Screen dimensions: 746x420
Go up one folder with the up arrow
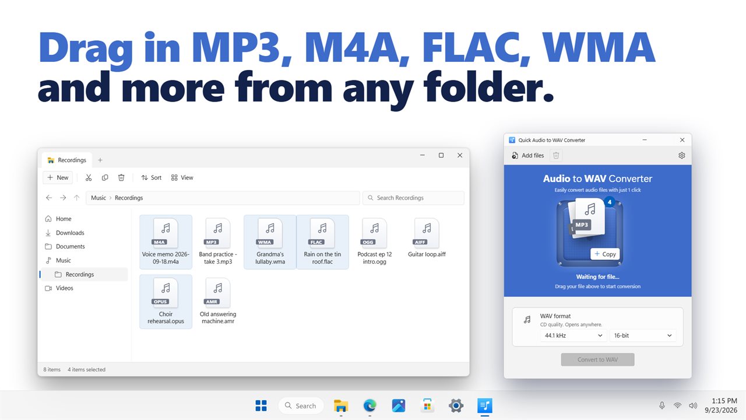click(x=76, y=198)
